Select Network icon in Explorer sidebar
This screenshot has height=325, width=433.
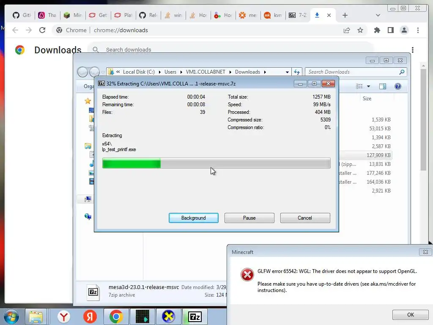88,216
